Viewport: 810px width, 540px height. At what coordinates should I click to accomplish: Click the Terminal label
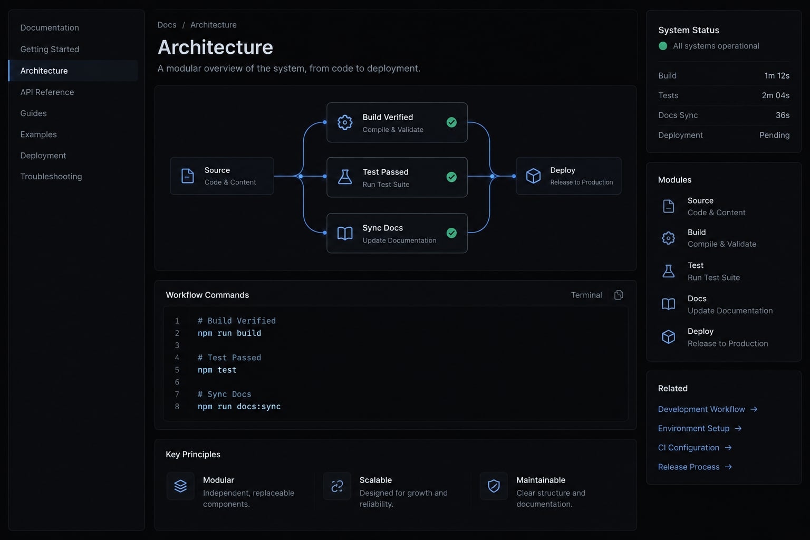pos(586,295)
